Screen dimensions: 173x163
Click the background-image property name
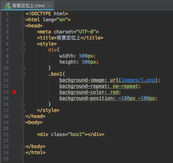pyautogui.click(x=82, y=80)
